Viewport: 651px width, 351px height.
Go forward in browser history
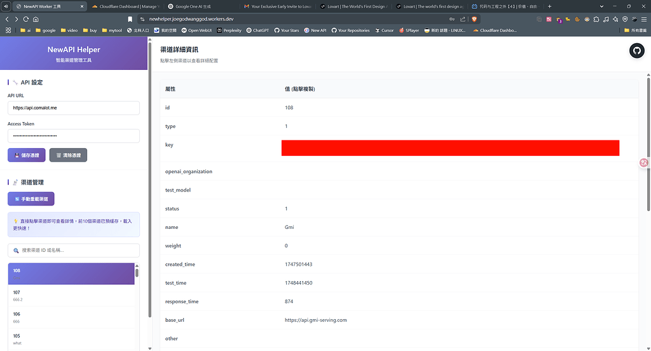click(16, 19)
